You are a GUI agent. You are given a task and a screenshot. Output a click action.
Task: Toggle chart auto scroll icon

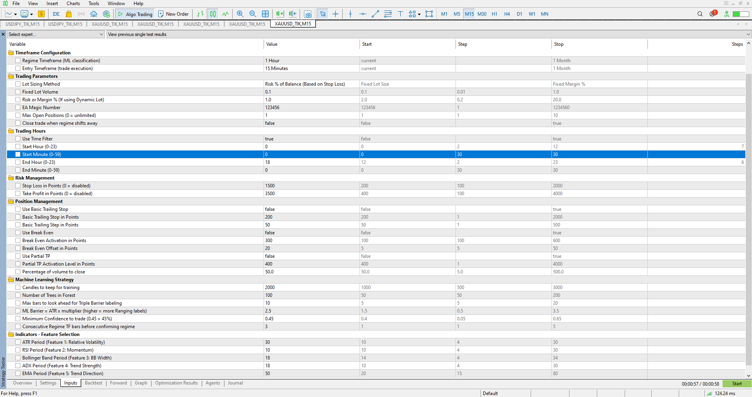280,14
